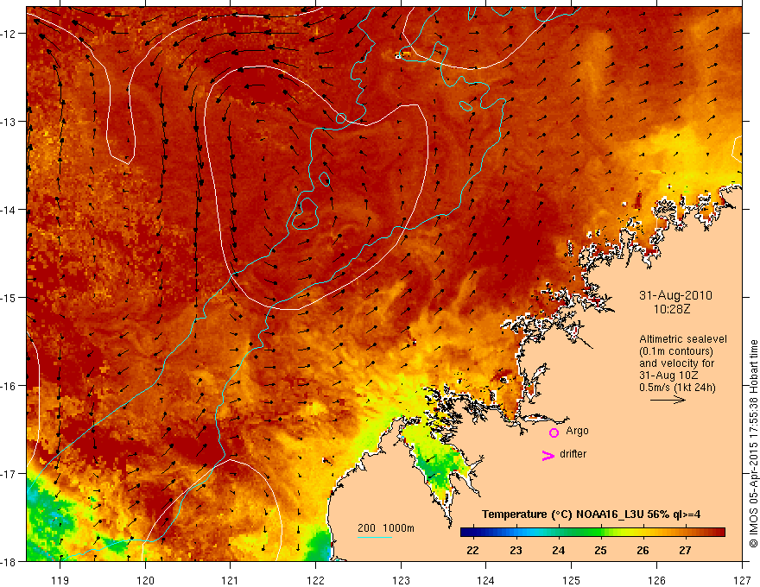The height and width of the screenshot is (587, 760).
Task: Click the -17 latitude axis label
Action: pos(9,474)
